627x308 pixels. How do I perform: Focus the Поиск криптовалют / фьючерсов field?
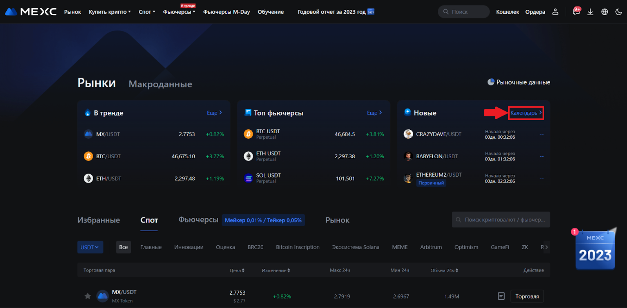tap(501, 219)
